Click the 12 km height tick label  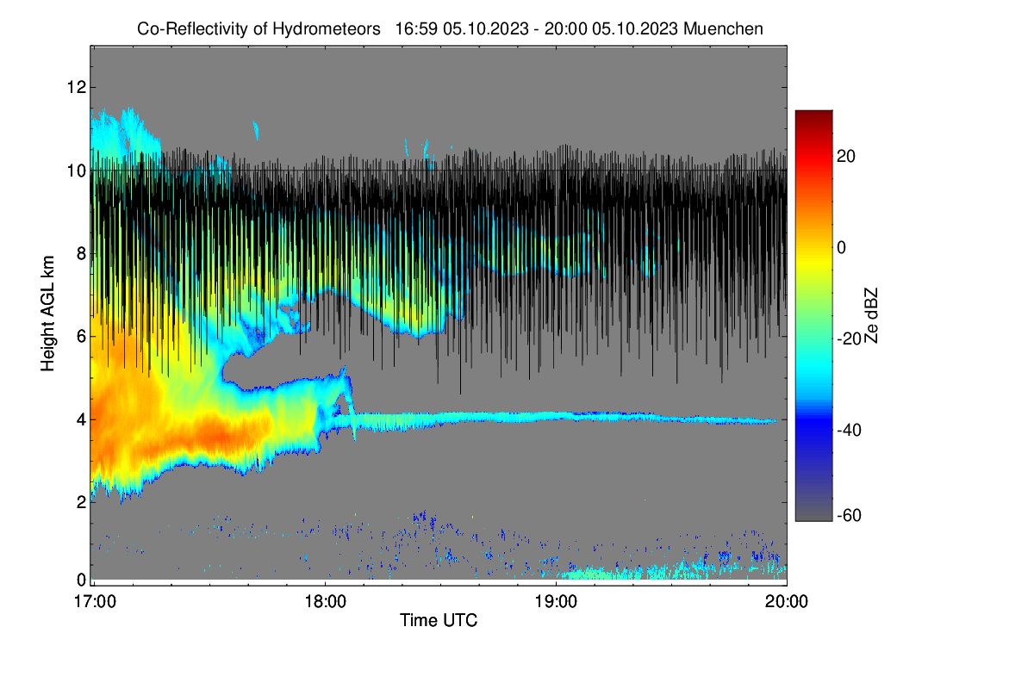tap(75, 87)
